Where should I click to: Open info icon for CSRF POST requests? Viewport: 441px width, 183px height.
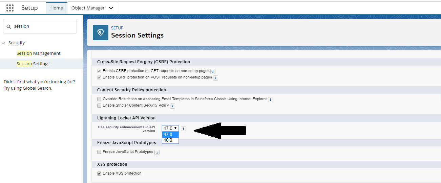215,78
